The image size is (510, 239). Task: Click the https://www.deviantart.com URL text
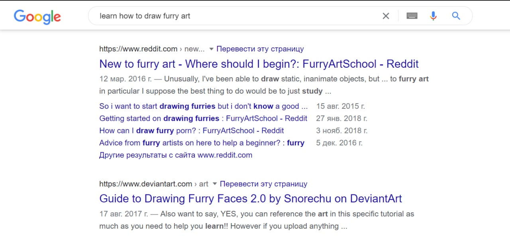[x=146, y=184]
